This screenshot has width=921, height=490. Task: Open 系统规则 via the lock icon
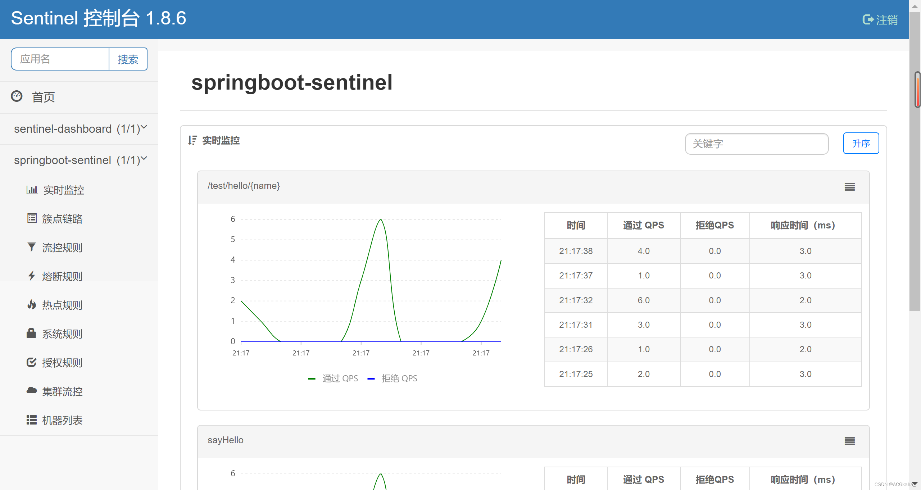(31, 334)
